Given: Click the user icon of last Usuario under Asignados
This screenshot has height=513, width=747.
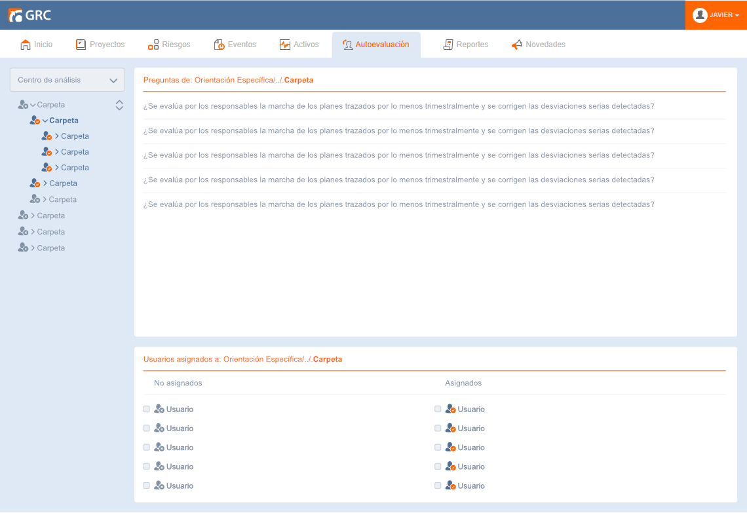Looking at the screenshot, I should 451,486.
